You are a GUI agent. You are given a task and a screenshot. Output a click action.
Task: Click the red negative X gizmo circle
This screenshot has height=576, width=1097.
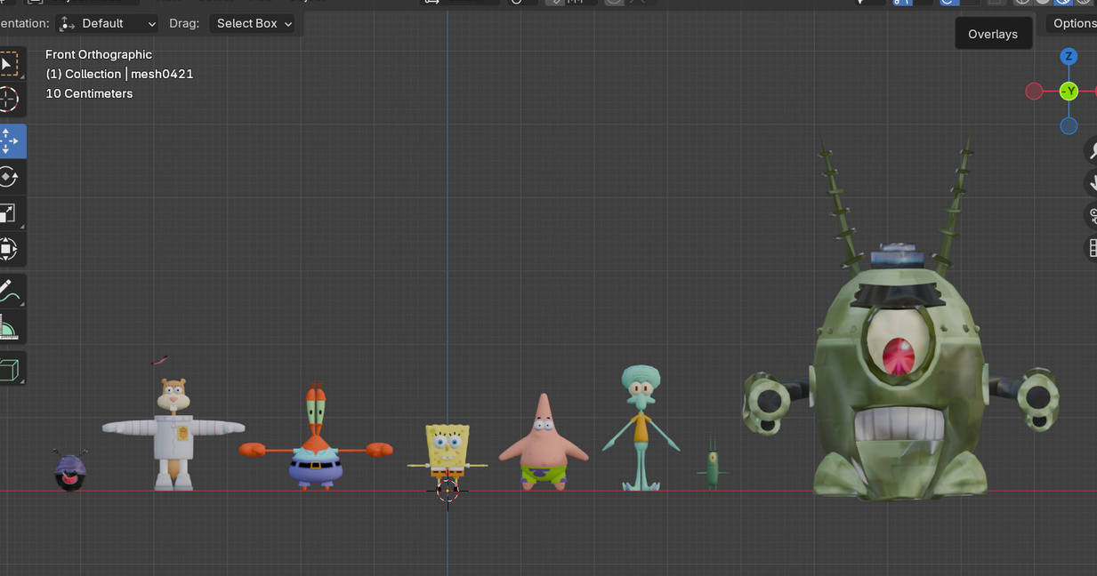pyautogui.click(x=1034, y=92)
